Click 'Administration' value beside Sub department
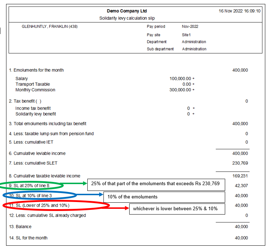Screen dimensions: 271x250 click(194, 49)
